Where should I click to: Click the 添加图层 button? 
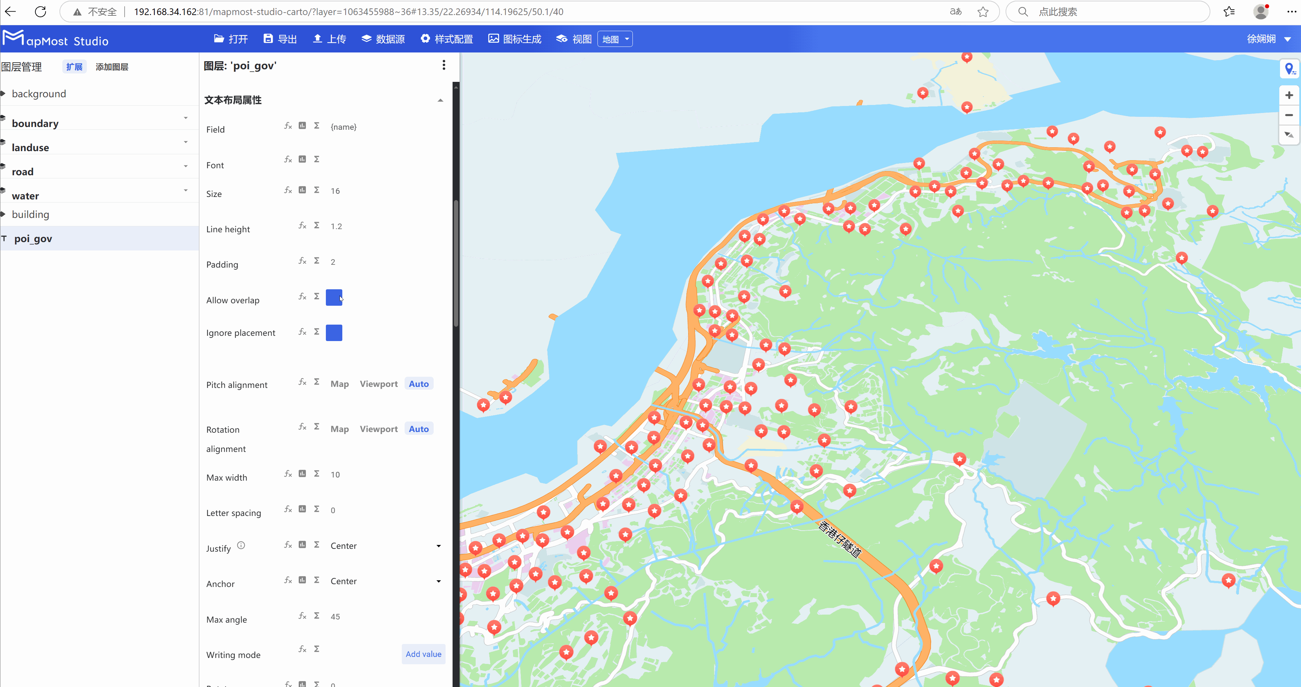pyautogui.click(x=112, y=66)
